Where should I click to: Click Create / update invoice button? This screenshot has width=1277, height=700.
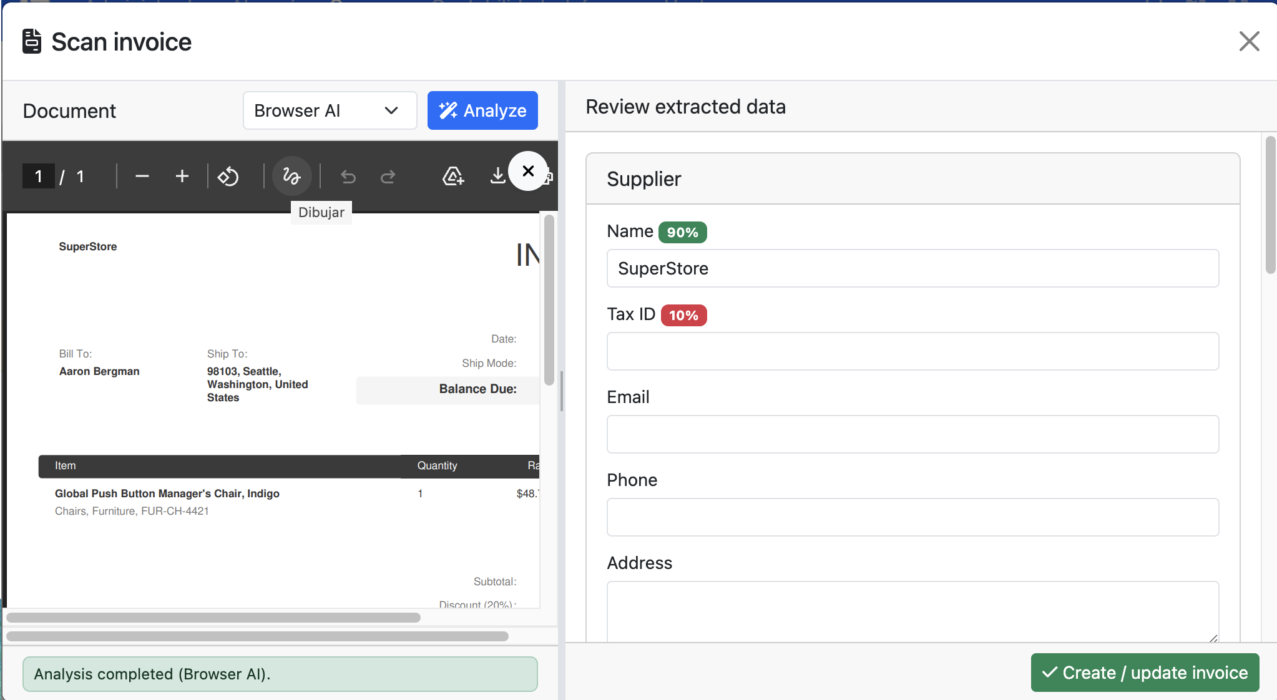(1145, 673)
